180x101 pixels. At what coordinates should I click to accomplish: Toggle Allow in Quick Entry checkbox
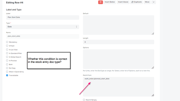(x=7, y=72)
